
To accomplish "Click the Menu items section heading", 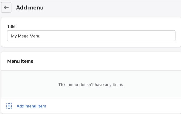I will click(20, 61).
